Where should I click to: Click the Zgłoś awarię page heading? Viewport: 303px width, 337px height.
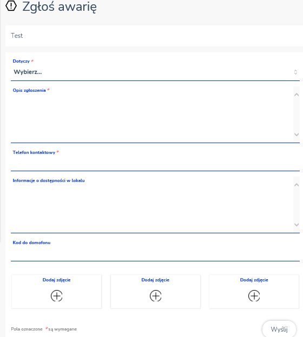60,6
